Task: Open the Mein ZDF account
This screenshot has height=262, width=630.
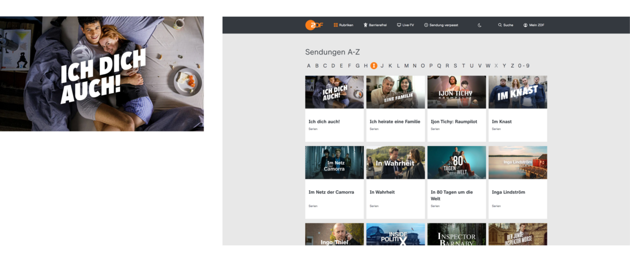Action: pyautogui.click(x=534, y=25)
